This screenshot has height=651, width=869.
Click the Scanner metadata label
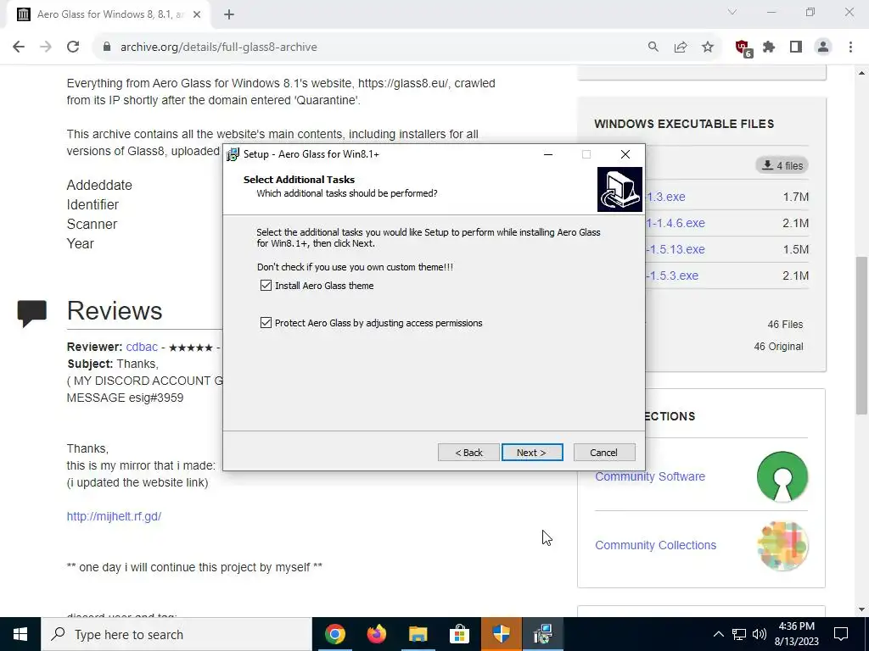[x=92, y=224]
